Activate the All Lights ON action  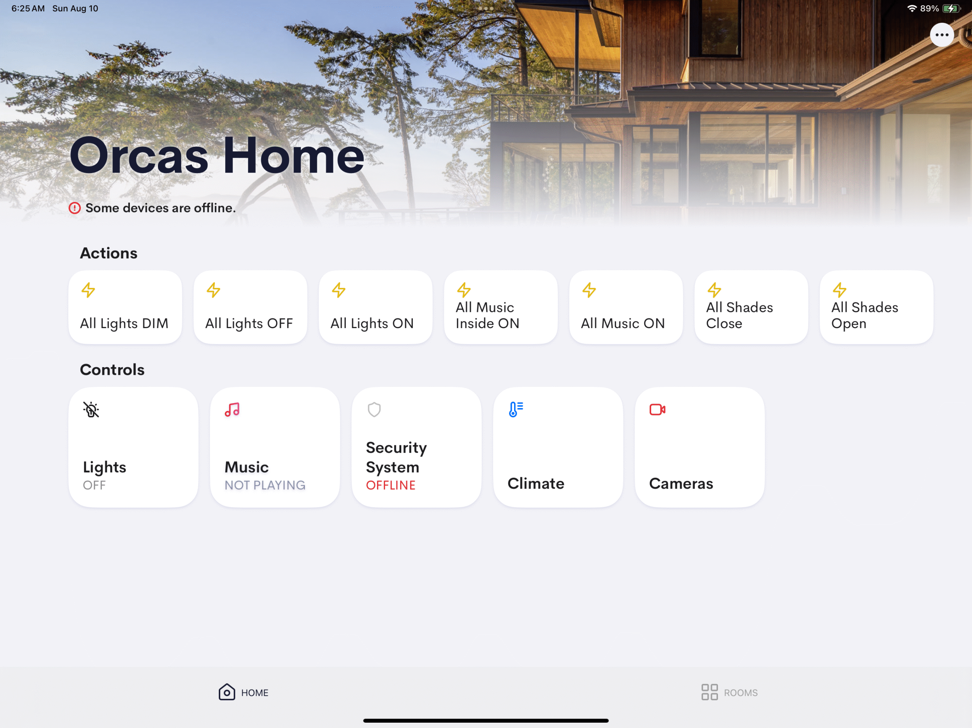376,307
